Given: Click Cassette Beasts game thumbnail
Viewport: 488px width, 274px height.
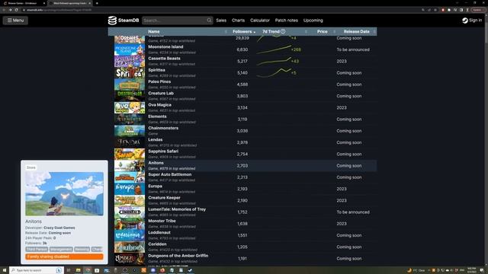Looking at the screenshot, I should (x=130, y=61).
